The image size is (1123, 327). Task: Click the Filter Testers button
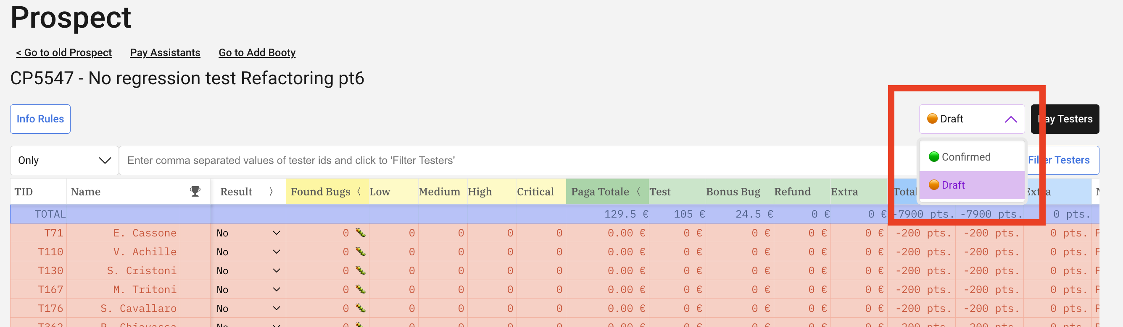(1059, 160)
